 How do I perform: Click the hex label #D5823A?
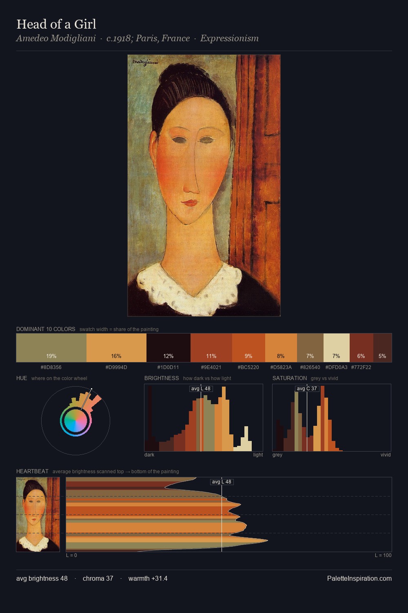click(x=281, y=367)
